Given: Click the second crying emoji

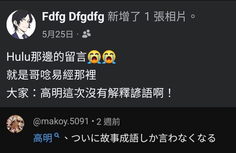Looking at the screenshot, I should (x=109, y=57).
